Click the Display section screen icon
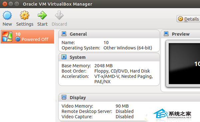200x122 pixels. [x=64, y=97]
